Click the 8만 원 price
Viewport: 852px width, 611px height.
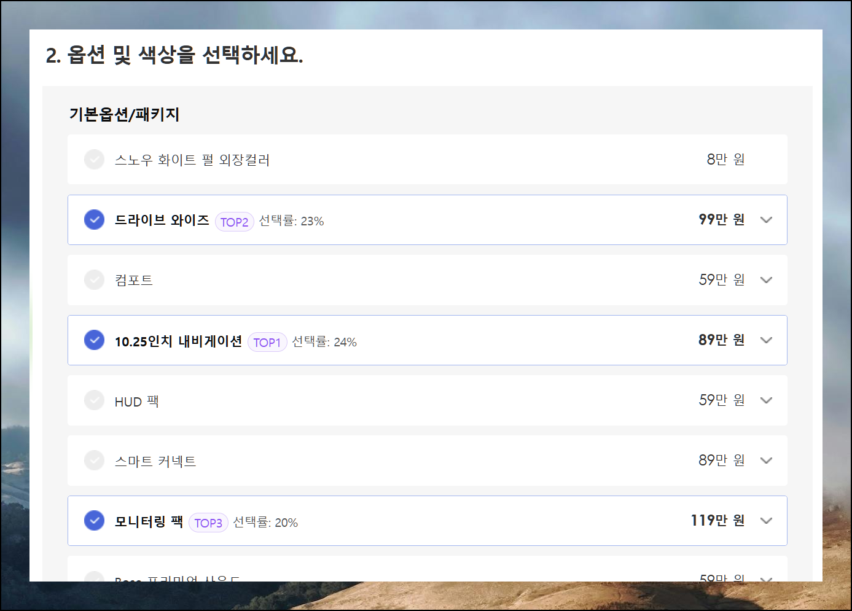point(725,159)
